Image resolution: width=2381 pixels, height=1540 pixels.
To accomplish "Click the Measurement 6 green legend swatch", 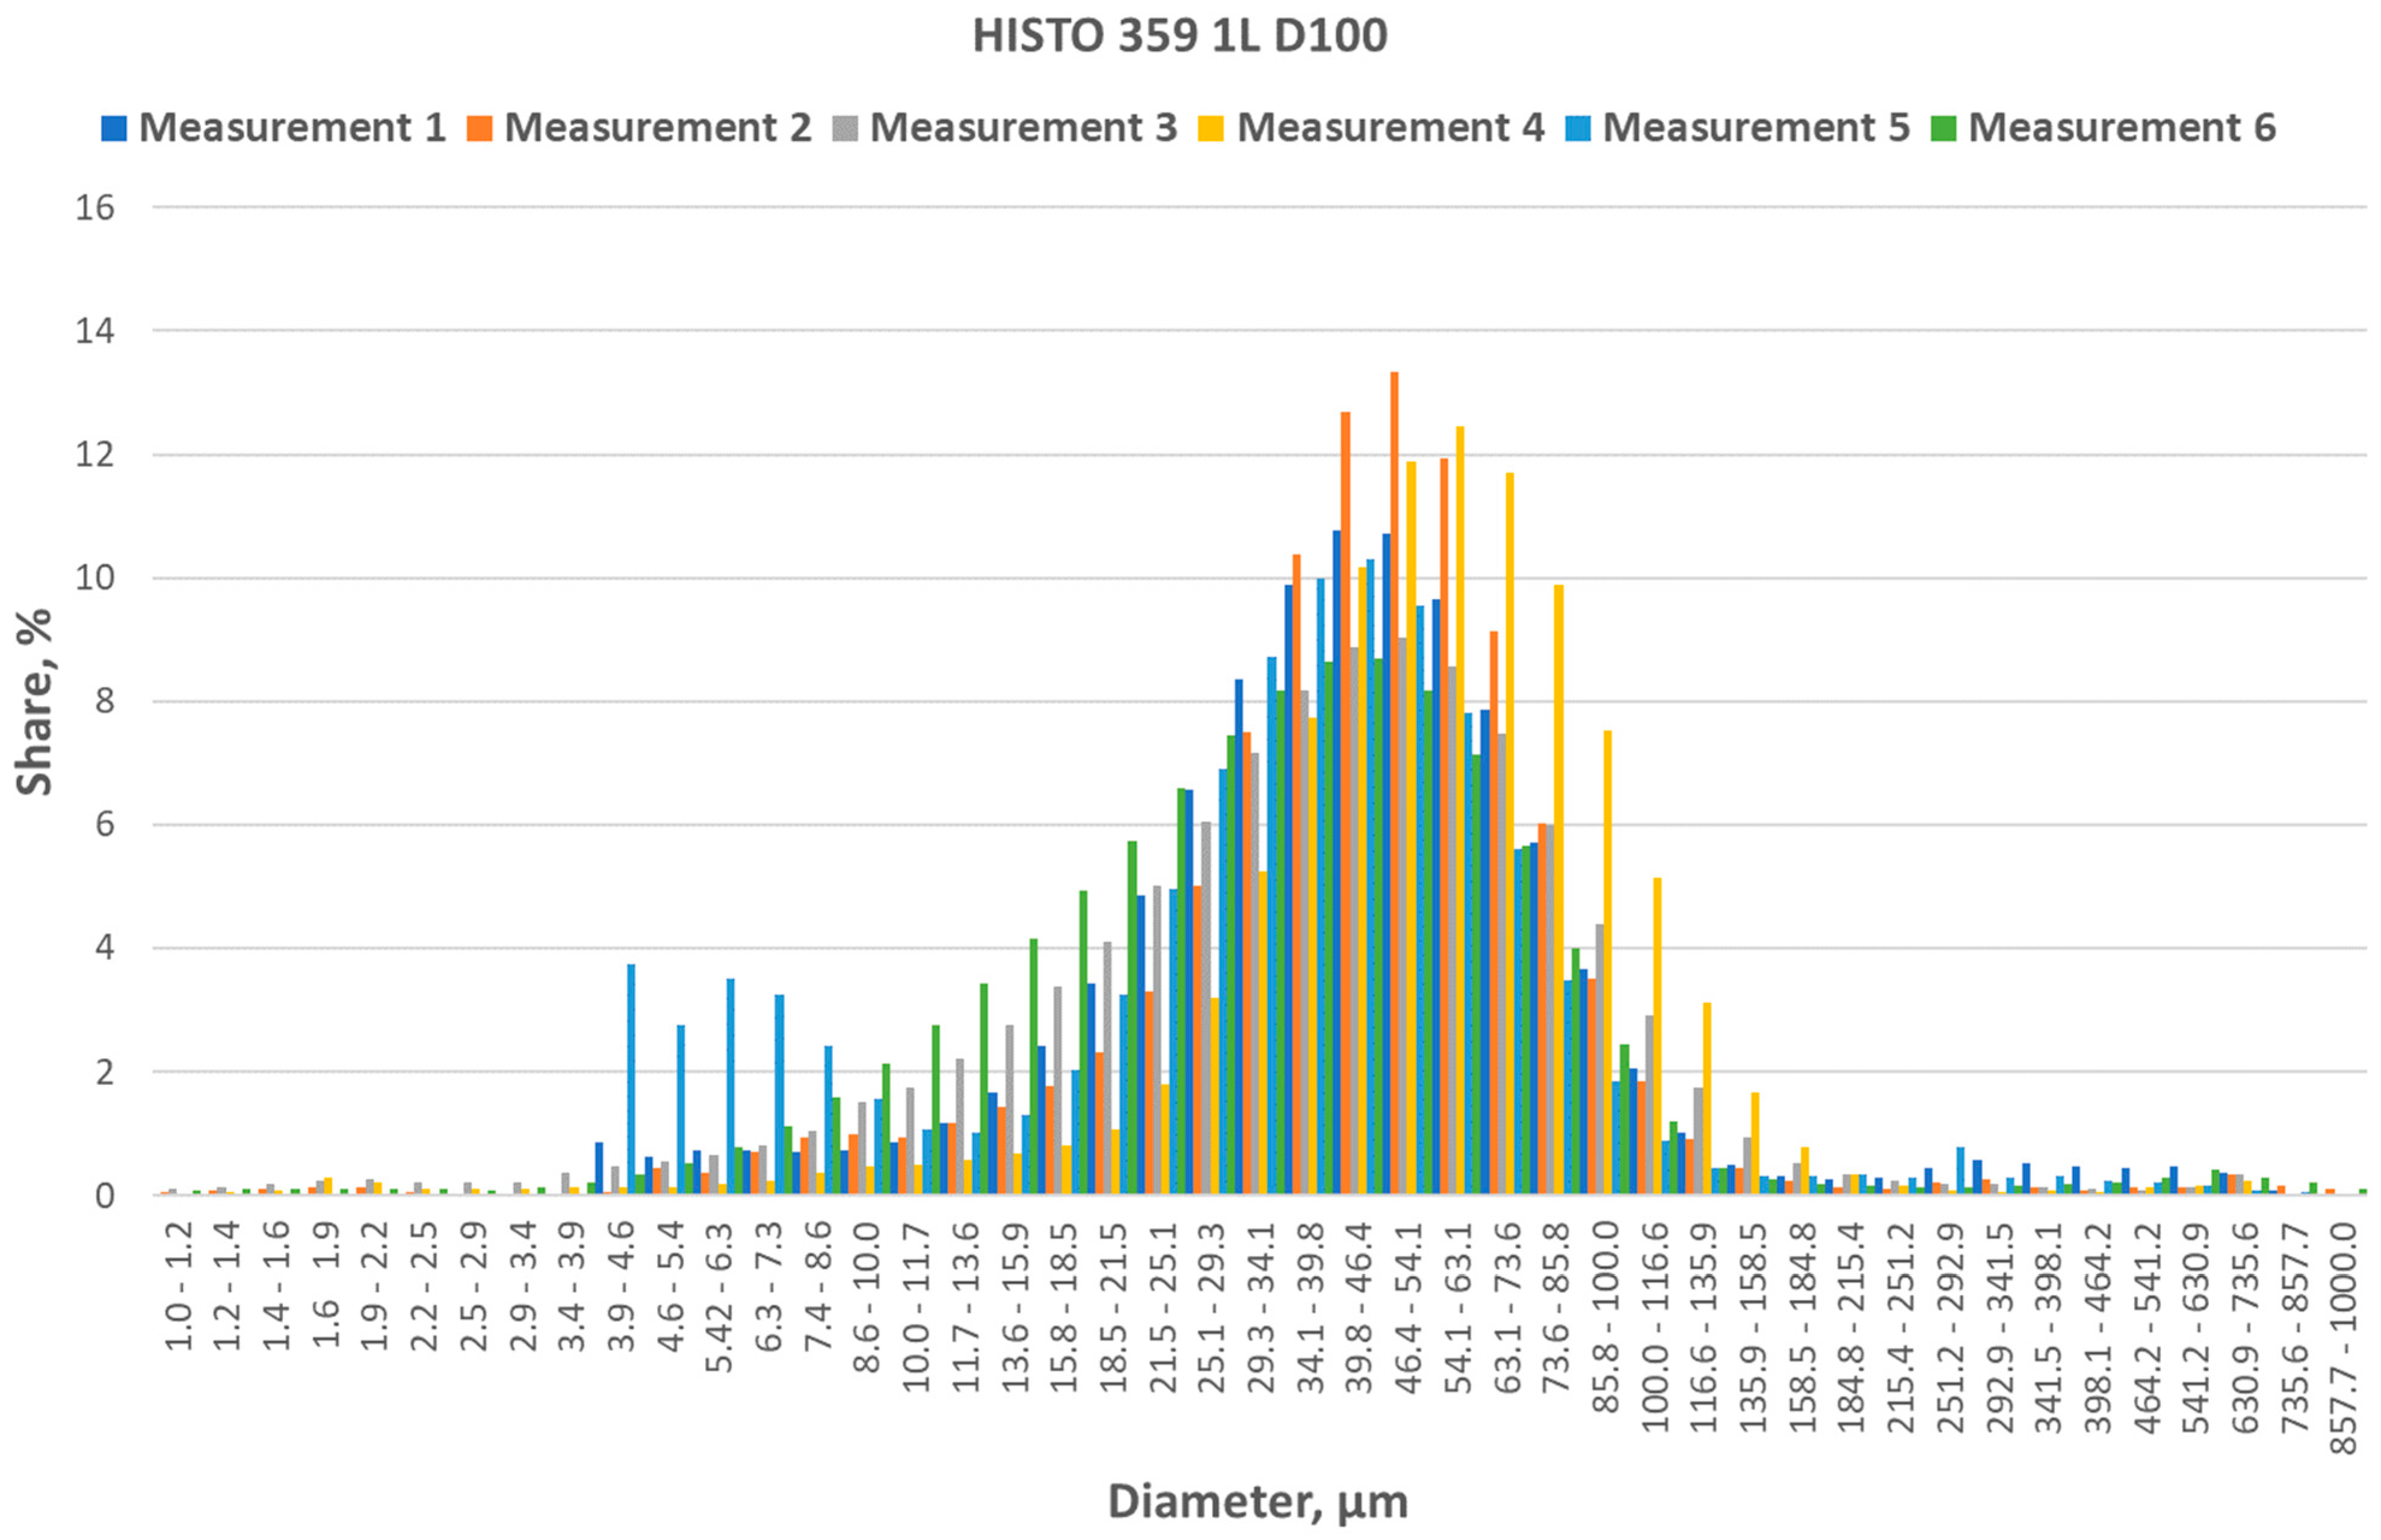I will pyautogui.click(x=1943, y=128).
